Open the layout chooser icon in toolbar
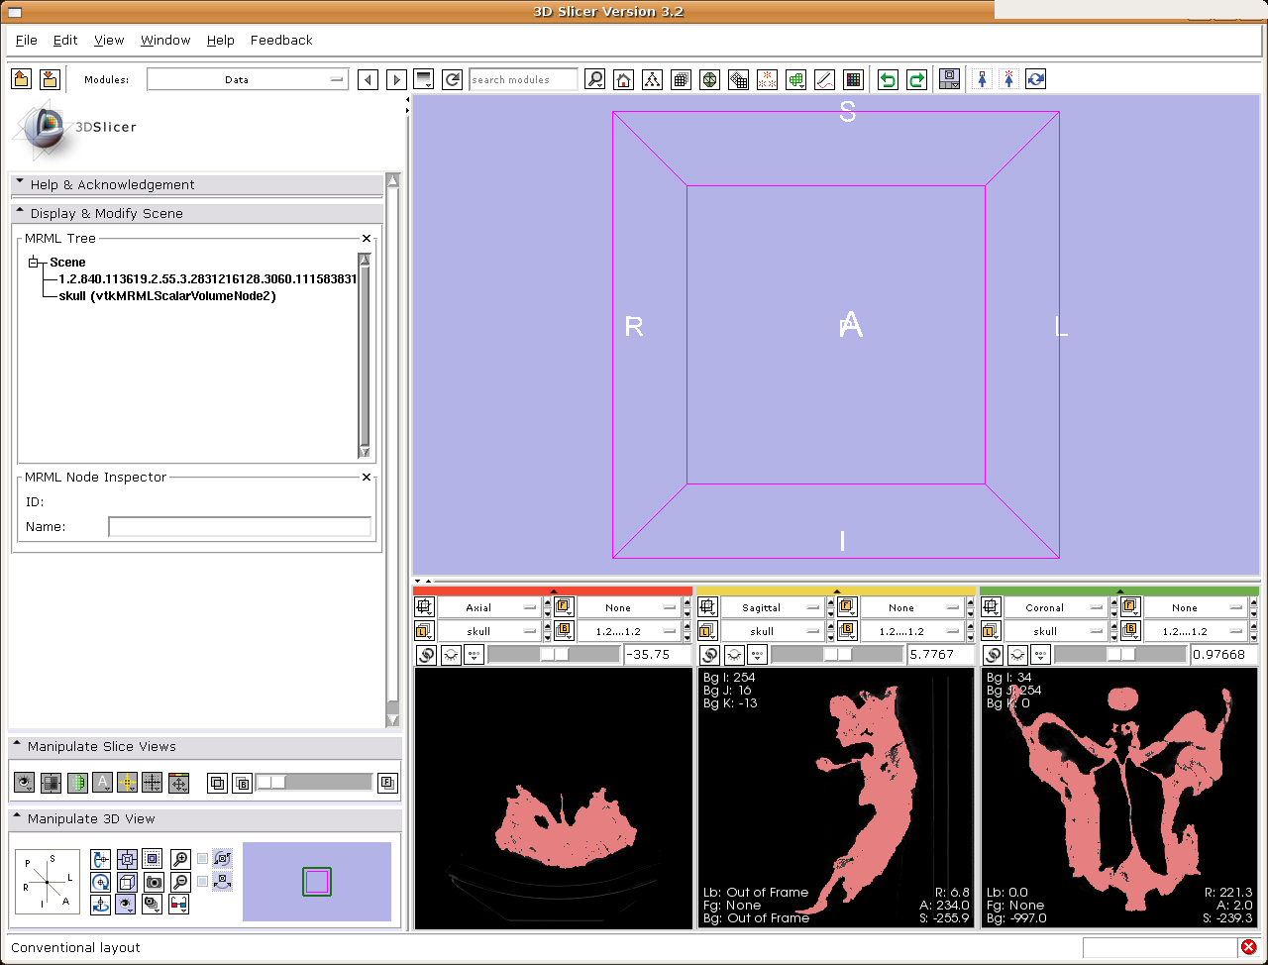This screenshot has height=965, width=1268. (949, 79)
